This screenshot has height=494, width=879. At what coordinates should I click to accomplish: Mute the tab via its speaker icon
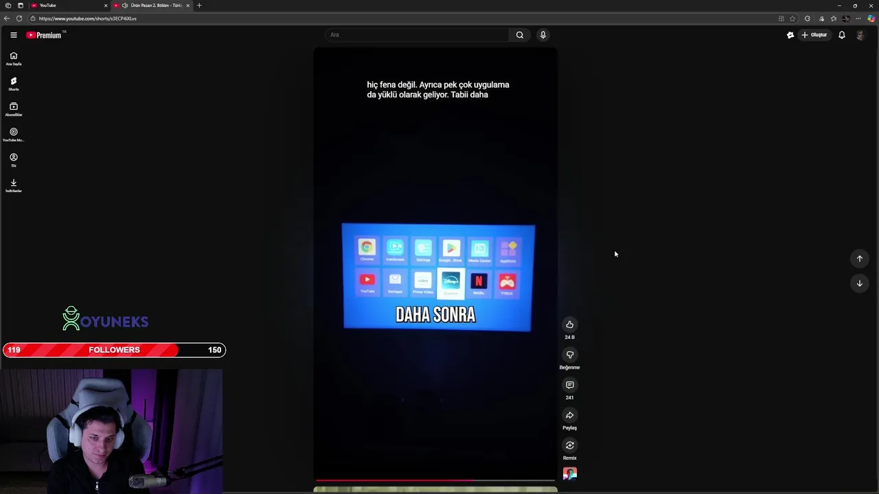click(124, 5)
